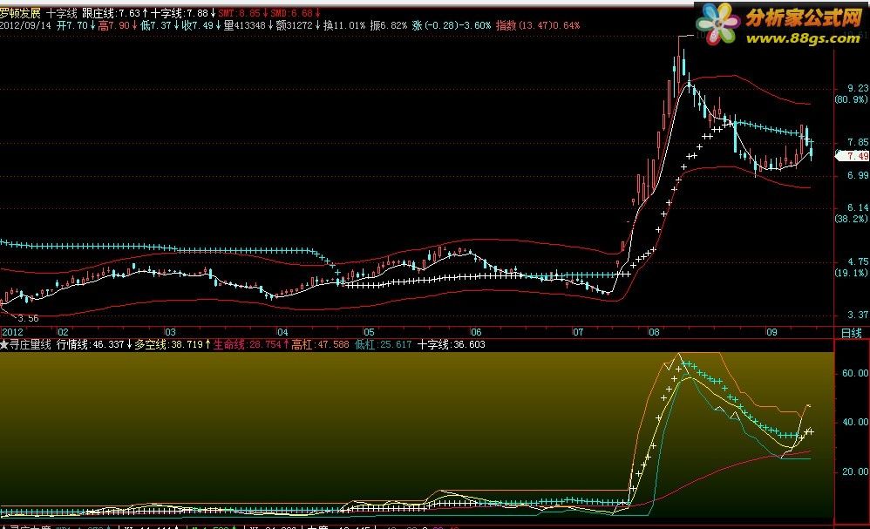Viewport: 870px width, 529px height.
Task: Click the 09 month marker on time axis
Action: click(x=771, y=332)
